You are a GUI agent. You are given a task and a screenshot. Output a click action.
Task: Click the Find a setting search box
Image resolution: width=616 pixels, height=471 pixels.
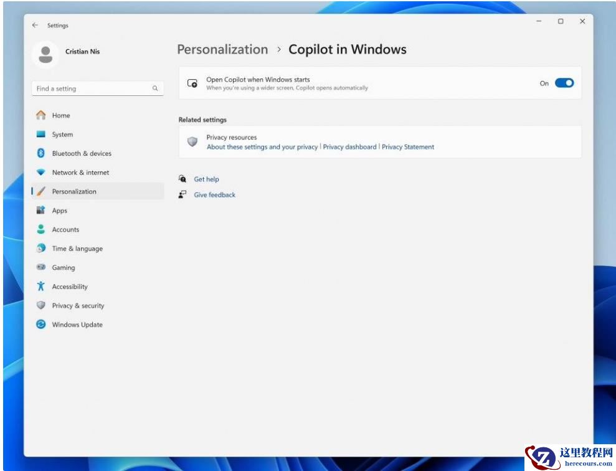[97, 88]
